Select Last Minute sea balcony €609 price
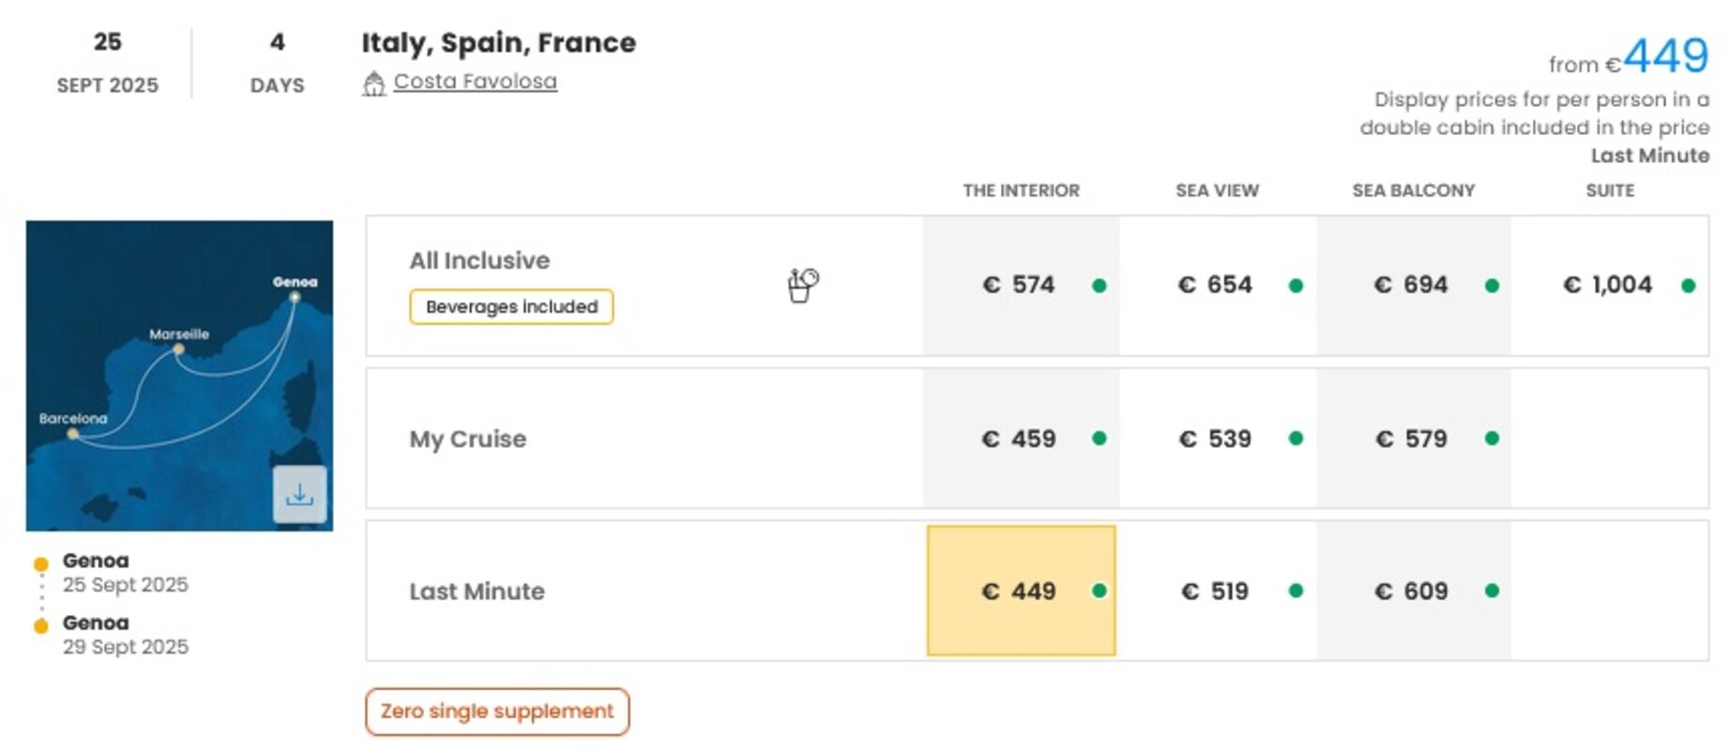Viewport: 1728px width, 750px height. [x=1414, y=591]
